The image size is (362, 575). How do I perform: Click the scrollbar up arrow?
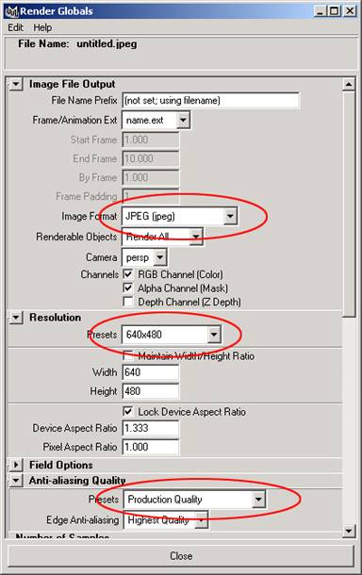point(349,85)
